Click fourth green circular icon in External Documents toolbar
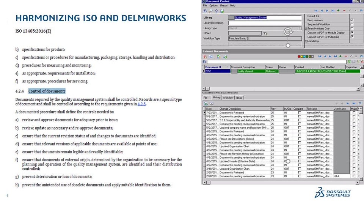 [x=225, y=57]
